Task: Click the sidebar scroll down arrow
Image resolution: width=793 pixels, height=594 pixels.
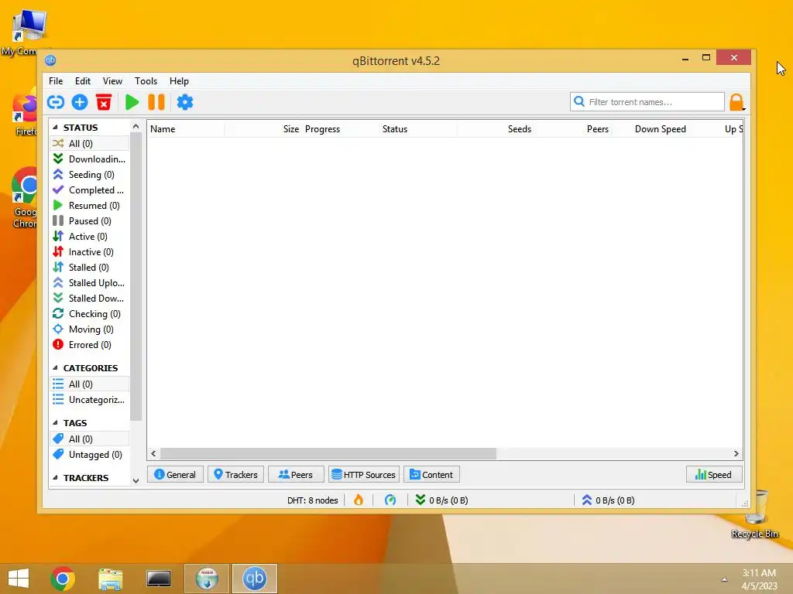Action: pyautogui.click(x=136, y=481)
